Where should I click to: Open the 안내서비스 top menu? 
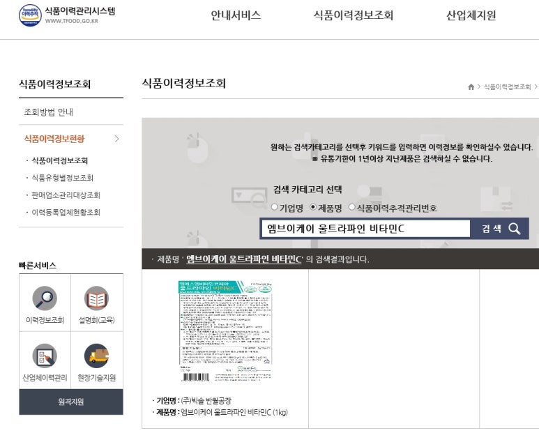(236, 15)
